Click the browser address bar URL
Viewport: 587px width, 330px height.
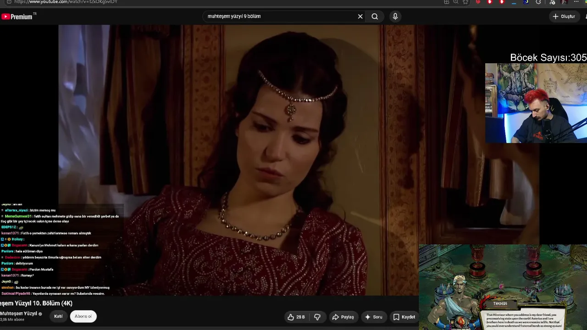pos(66,2)
